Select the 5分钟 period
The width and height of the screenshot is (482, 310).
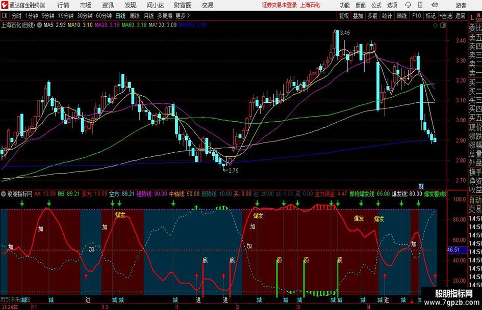click(x=48, y=16)
